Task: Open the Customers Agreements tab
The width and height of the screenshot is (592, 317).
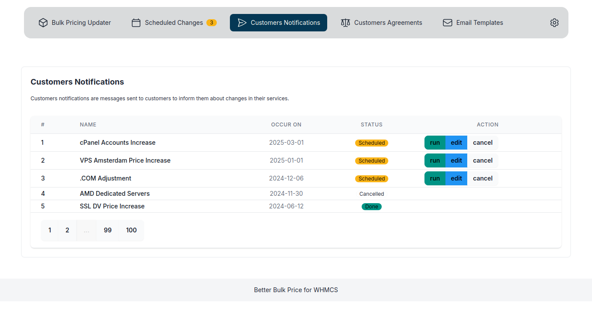Action: pyautogui.click(x=381, y=22)
